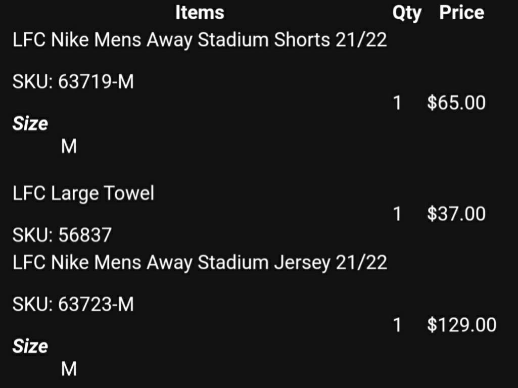Click the quantity value for the Large Towel
Viewport: 518px width, 388px height.
pos(397,214)
